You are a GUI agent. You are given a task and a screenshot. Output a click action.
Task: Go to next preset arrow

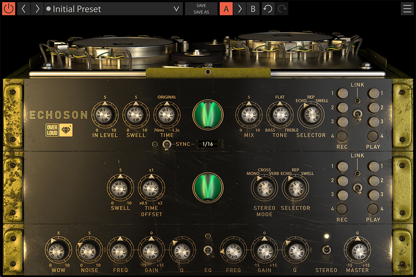[x=37, y=9]
